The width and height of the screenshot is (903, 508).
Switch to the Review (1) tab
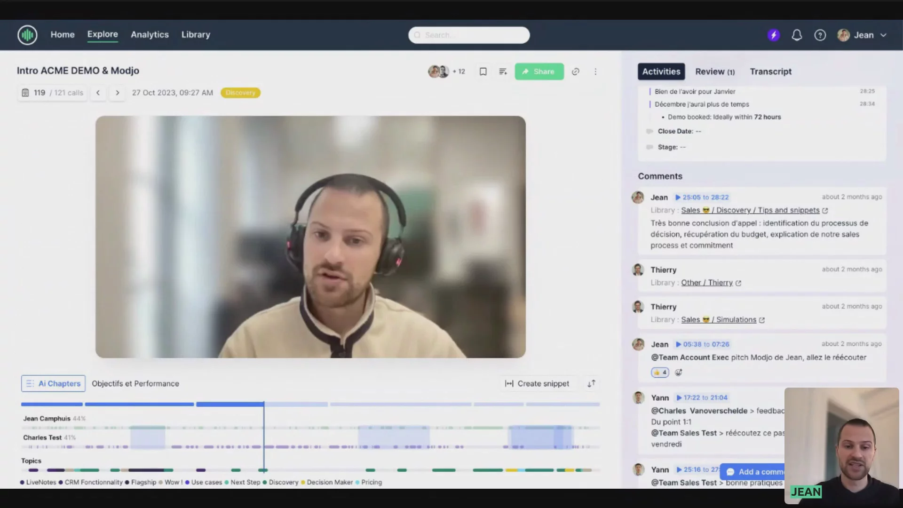pyautogui.click(x=715, y=71)
